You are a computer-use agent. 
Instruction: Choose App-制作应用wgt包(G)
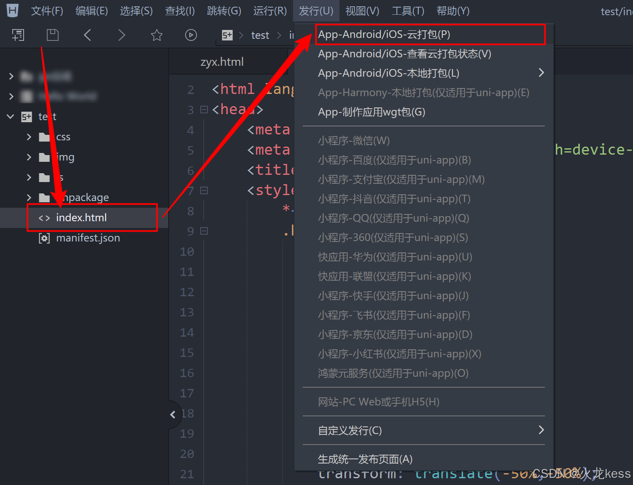tap(424, 112)
